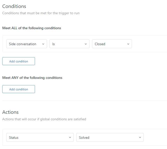Add condition under Meet ANY section
The image size is (167, 149).
click(18, 89)
